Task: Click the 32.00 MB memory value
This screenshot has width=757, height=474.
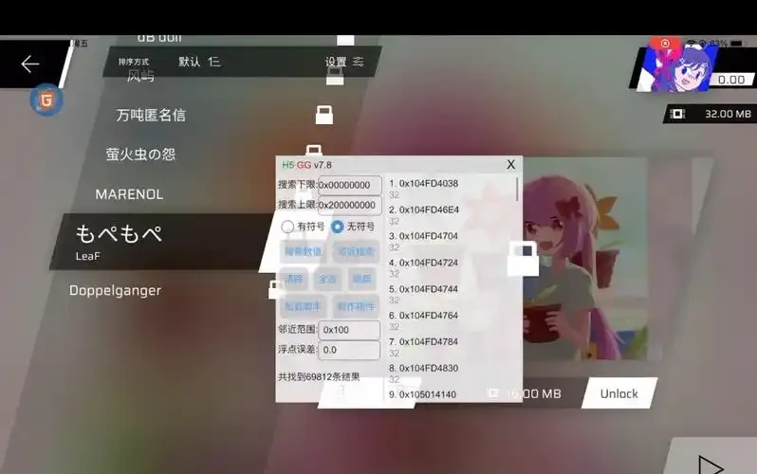Action: click(x=728, y=114)
